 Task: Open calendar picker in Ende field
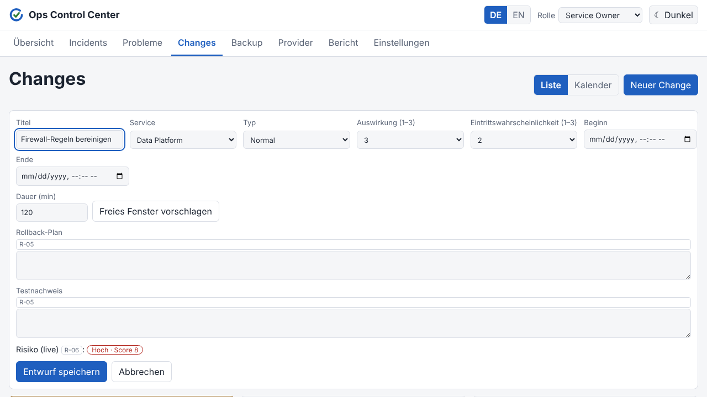pos(120,176)
